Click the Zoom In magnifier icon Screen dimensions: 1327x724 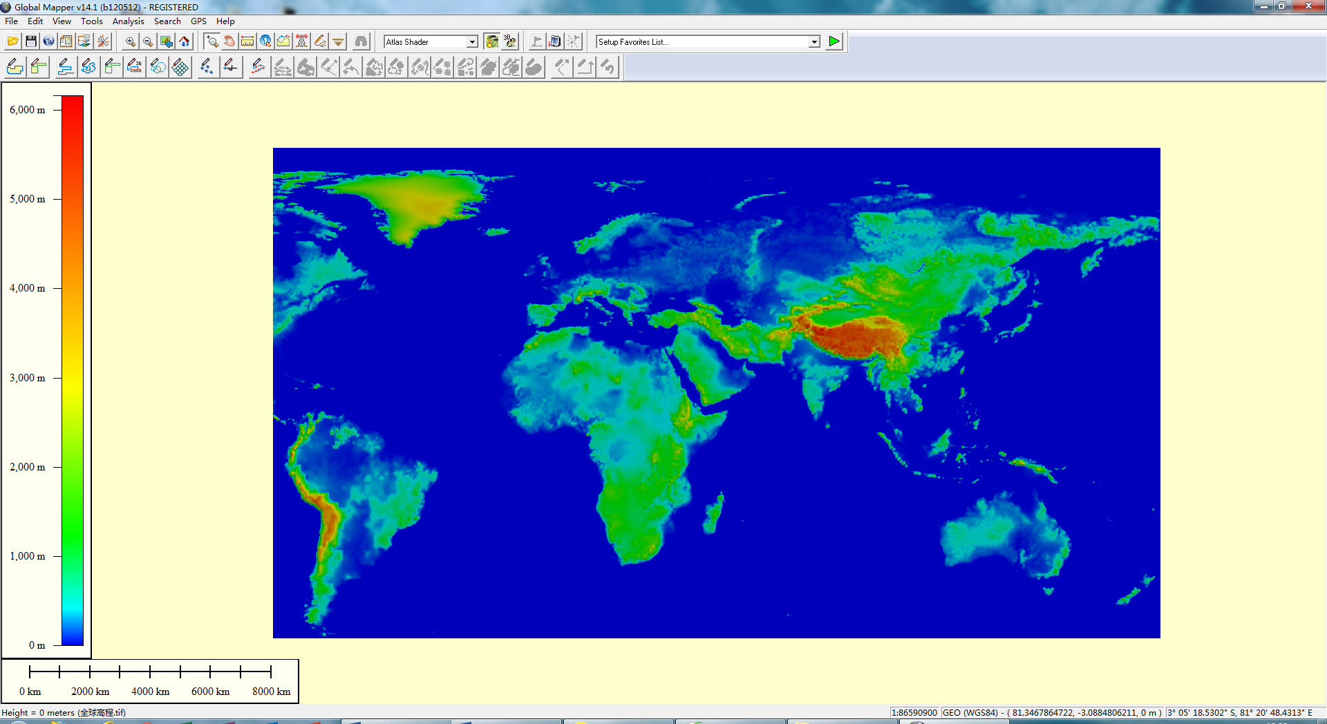(x=130, y=41)
